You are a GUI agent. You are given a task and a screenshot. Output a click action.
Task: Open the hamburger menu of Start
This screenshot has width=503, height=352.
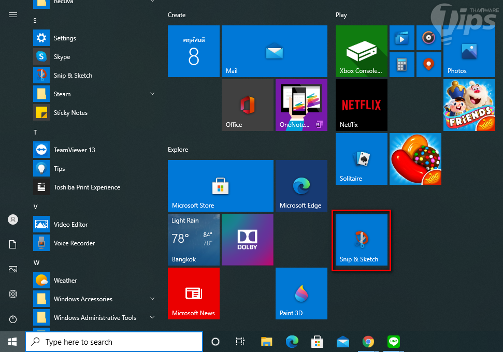pyautogui.click(x=13, y=15)
